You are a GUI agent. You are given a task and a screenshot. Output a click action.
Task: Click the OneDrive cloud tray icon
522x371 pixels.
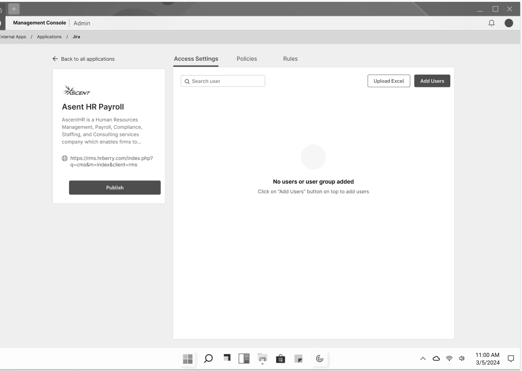click(x=436, y=359)
